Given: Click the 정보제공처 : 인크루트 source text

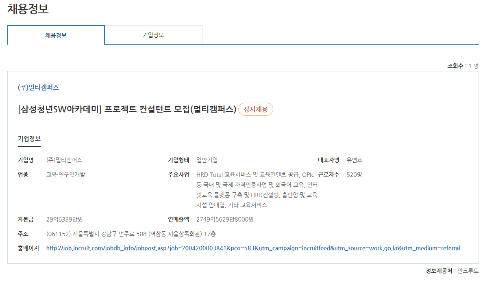Looking at the screenshot, I should click(452, 271).
